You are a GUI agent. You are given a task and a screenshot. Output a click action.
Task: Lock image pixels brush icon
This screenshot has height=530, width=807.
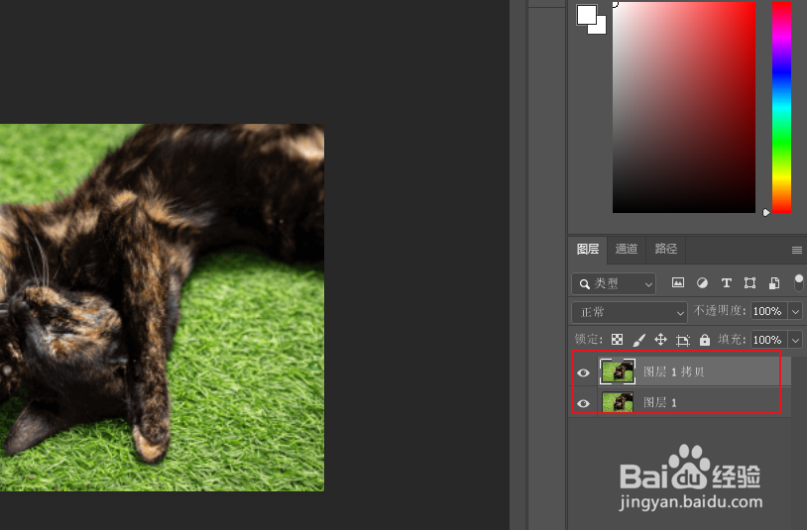tap(638, 339)
